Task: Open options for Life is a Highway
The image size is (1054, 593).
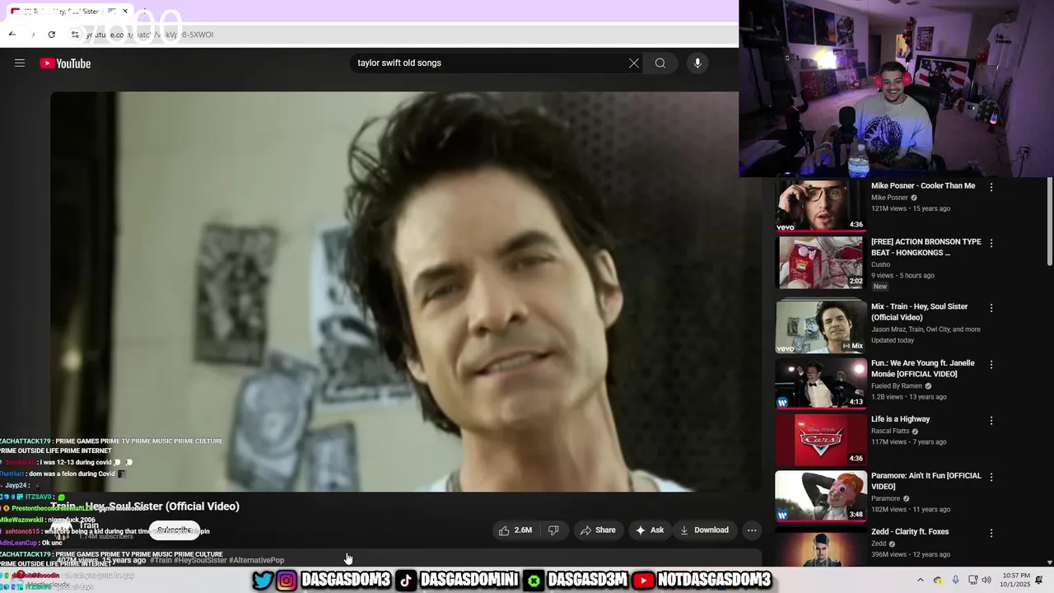Action: point(991,420)
